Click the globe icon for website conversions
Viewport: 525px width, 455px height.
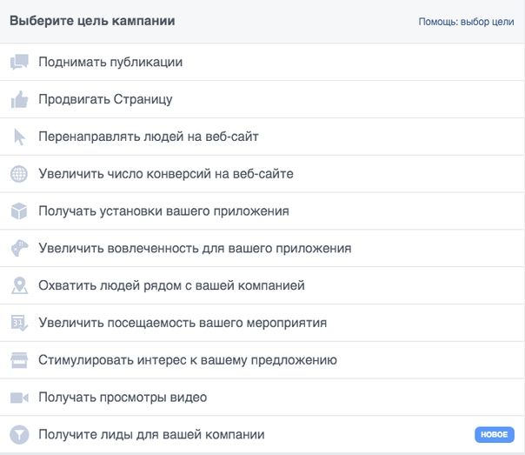pos(19,174)
